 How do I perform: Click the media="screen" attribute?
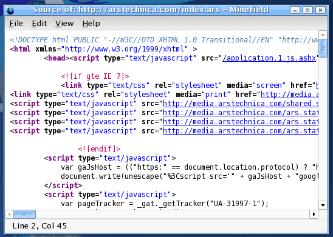coord(256,85)
